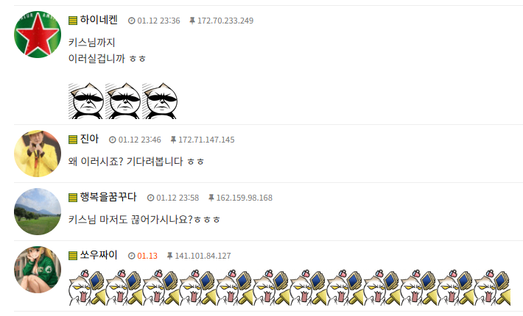Click the first sunglasses cat emoticon
This screenshot has height=316, width=523.
(86, 101)
